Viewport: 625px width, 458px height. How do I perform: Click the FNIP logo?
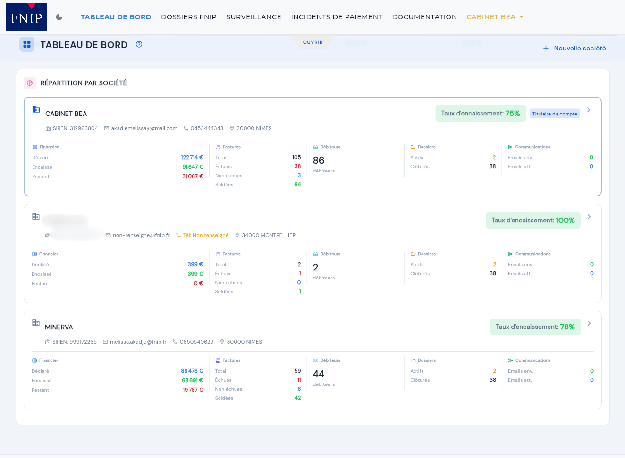tap(26, 17)
